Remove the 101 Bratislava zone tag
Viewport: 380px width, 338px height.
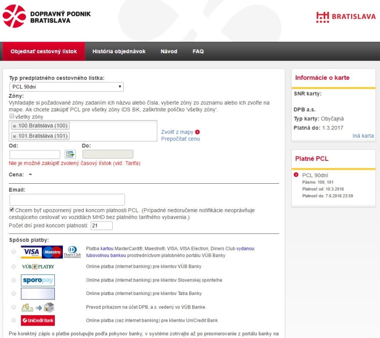pyautogui.click(x=14, y=136)
